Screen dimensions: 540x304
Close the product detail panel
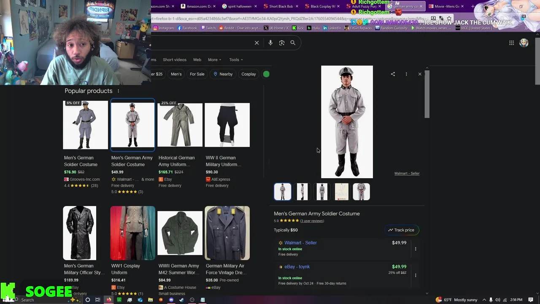(420, 74)
